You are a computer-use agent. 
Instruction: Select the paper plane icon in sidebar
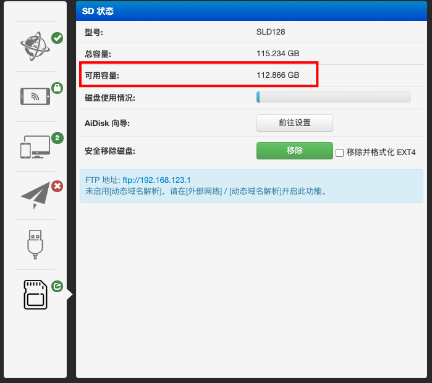[35, 195]
